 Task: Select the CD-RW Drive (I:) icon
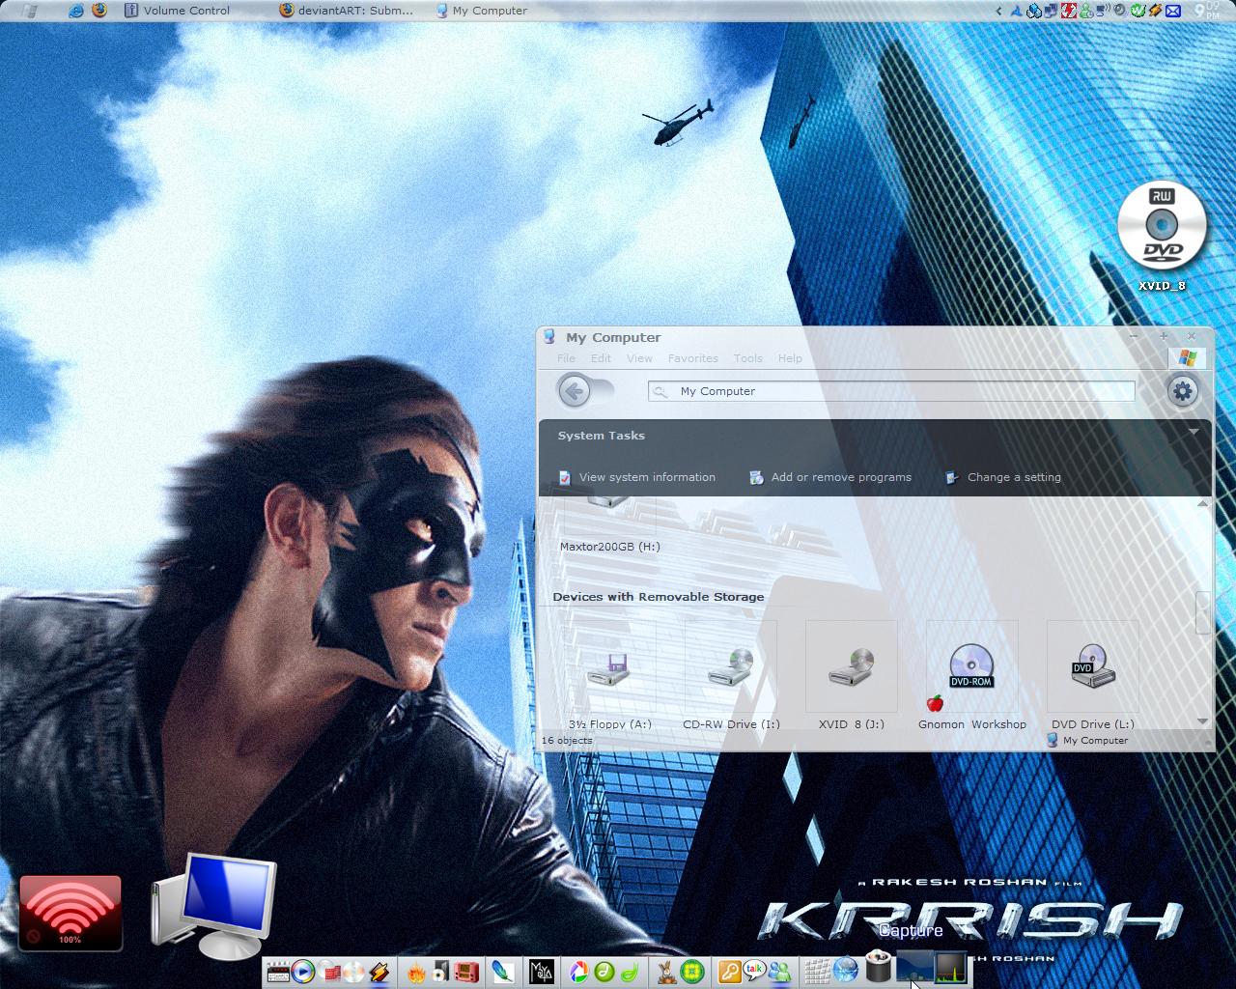pos(731,669)
